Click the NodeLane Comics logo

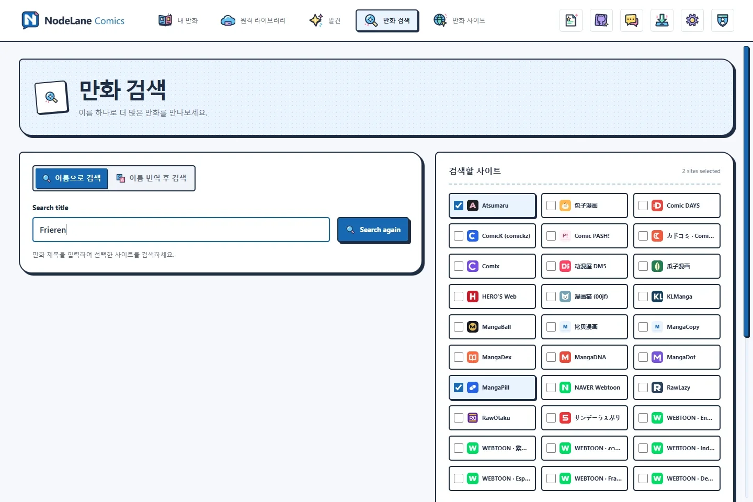(73, 20)
